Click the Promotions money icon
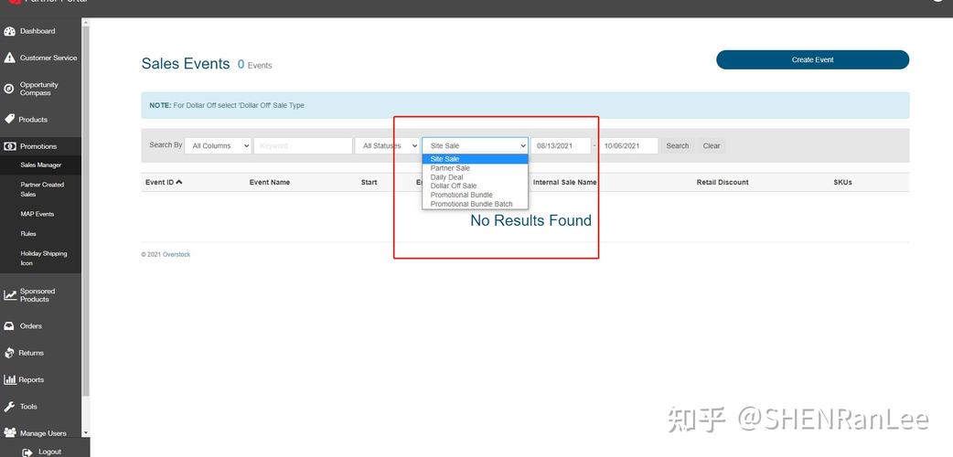The width and height of the screenshot is (953, 457). (x=9, y=146)
